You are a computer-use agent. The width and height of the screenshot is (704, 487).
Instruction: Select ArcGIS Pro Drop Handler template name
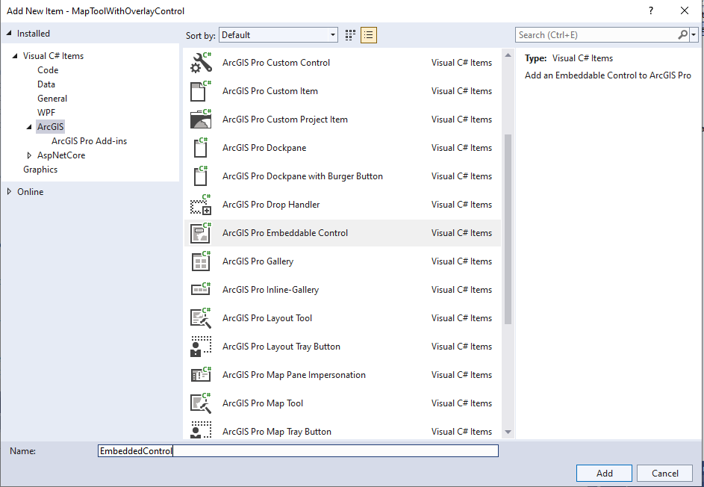[271, 205]
